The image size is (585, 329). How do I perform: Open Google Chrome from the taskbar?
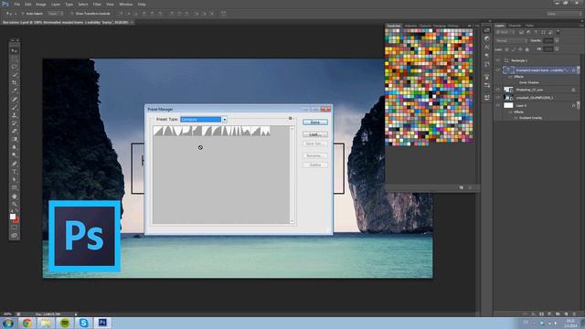pos(27,323)
